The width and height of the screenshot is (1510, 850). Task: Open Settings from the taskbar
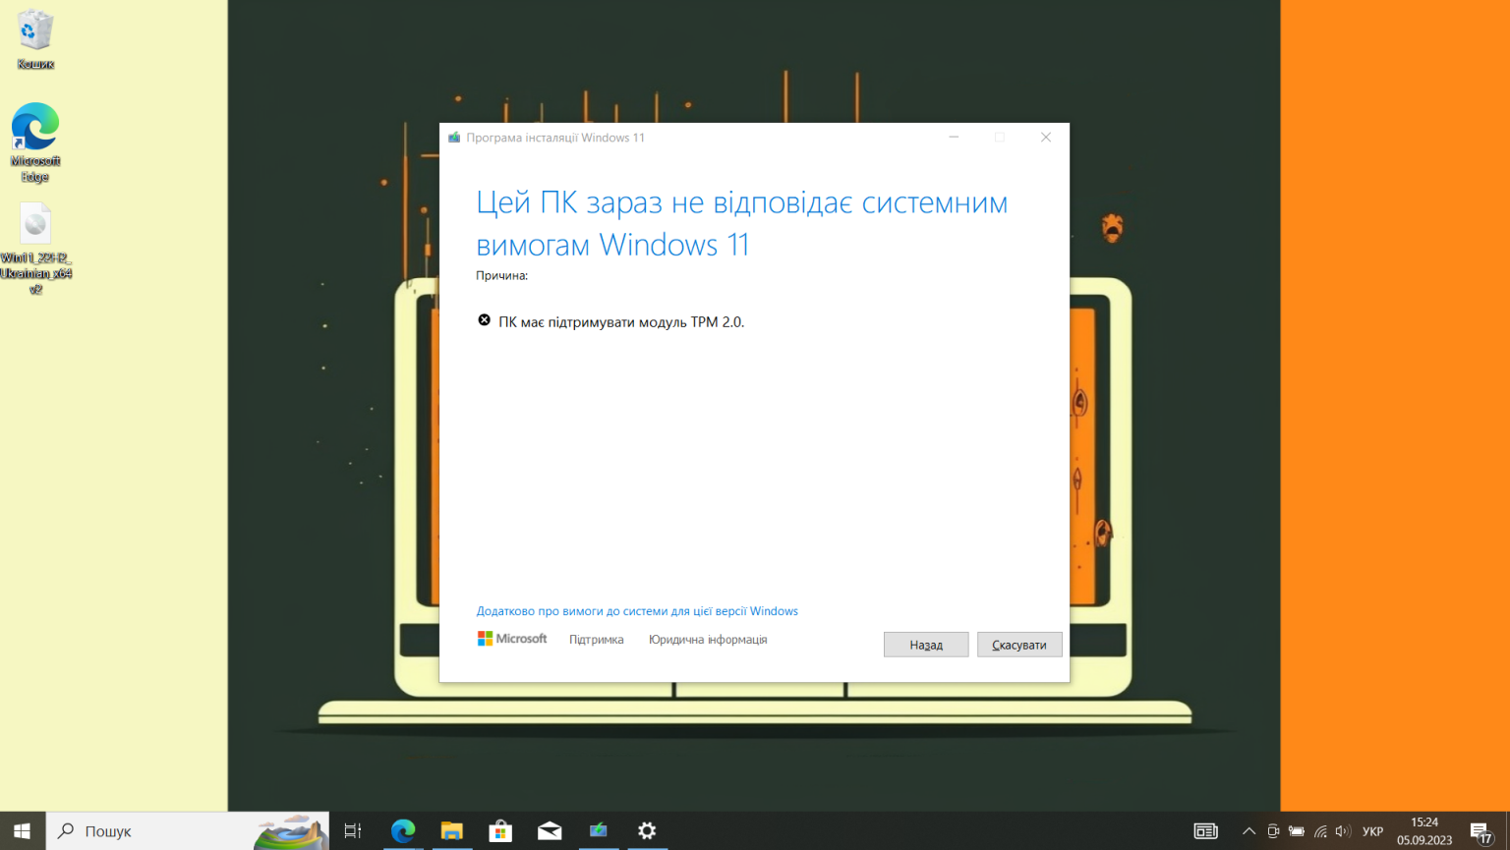click(647, 830)
